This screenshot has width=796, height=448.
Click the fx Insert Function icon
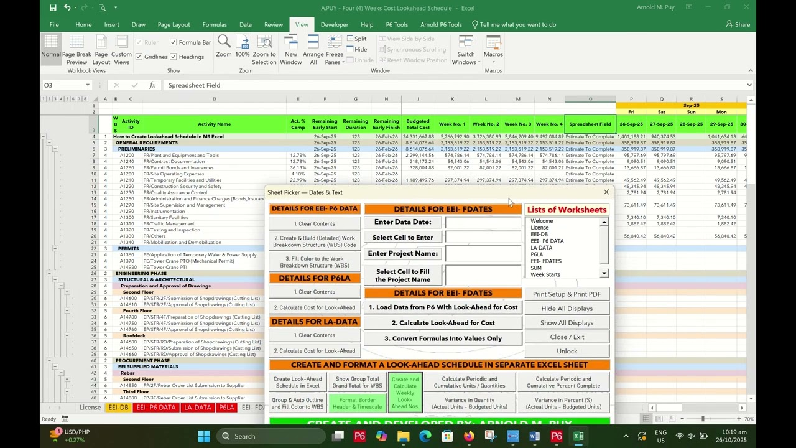(152, 85)
